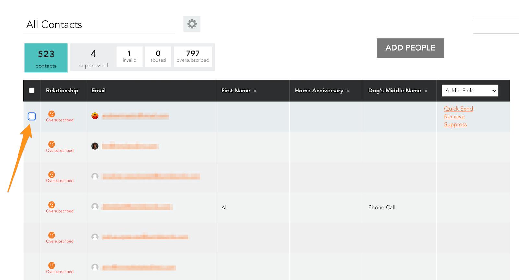Toggle the select-all checkbox in table header
This screenshot has width=519, height=280.
(x=31, y=91)
